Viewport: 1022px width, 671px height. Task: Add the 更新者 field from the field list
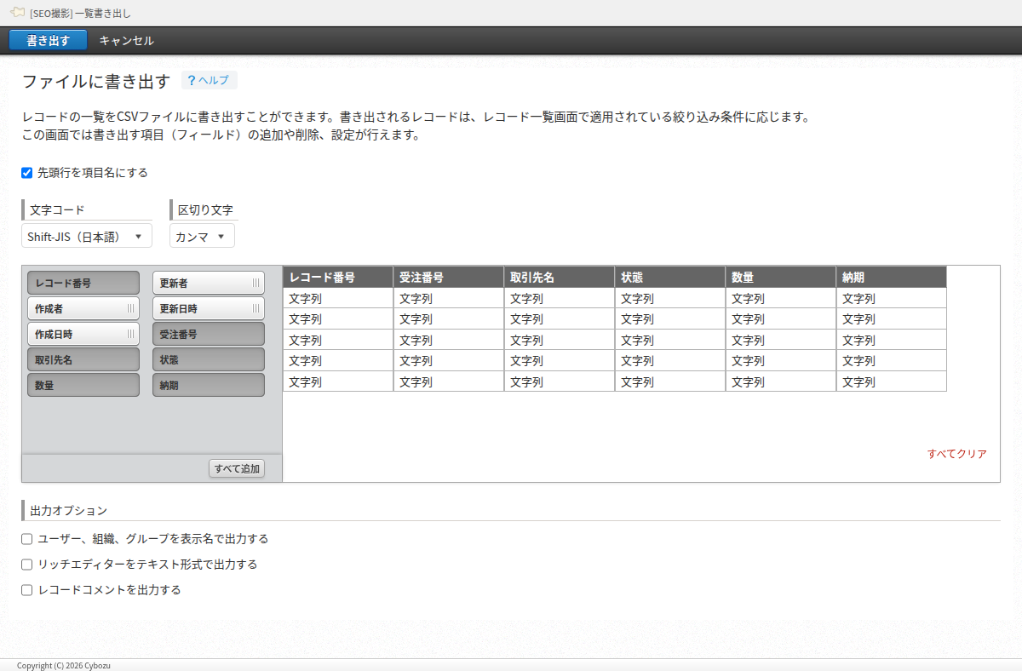coord(209,283)
